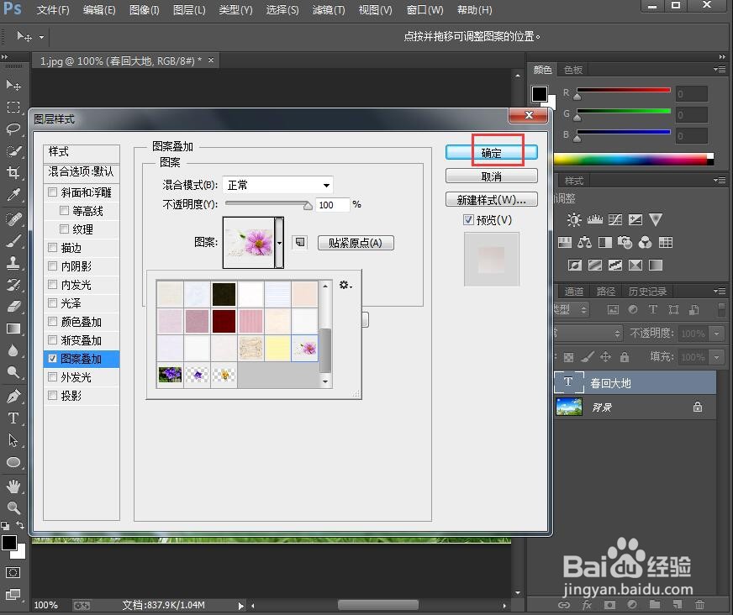The image size is (733, 615).
Task: Open layers 不透明度 dropdown arrow
Action: (x=717, y=334)
